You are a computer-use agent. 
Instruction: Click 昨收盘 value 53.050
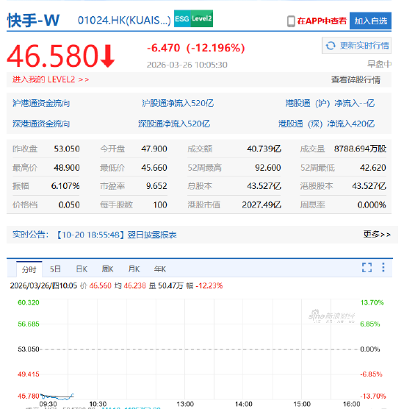click(x=67, y=149)
